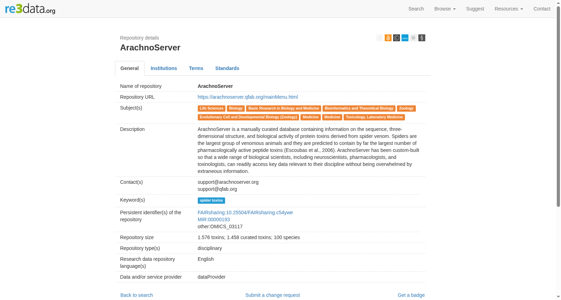Click Get a badge link
This screenshot has height=300, width=561.
[x=411, y=295]
